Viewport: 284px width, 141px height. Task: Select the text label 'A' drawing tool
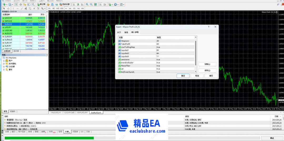(x=34, y=8)
